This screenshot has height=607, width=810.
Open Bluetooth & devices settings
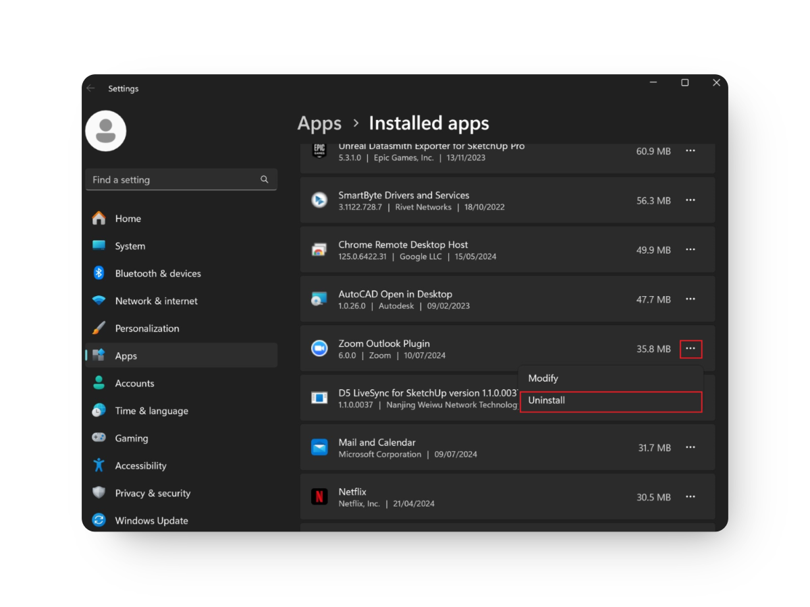click(x=158, y=273)
